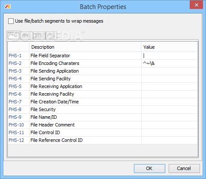Viewport: 206px width, 179px height.
Task: Click 'File Encoding Charaters' description
Action: 55,63
